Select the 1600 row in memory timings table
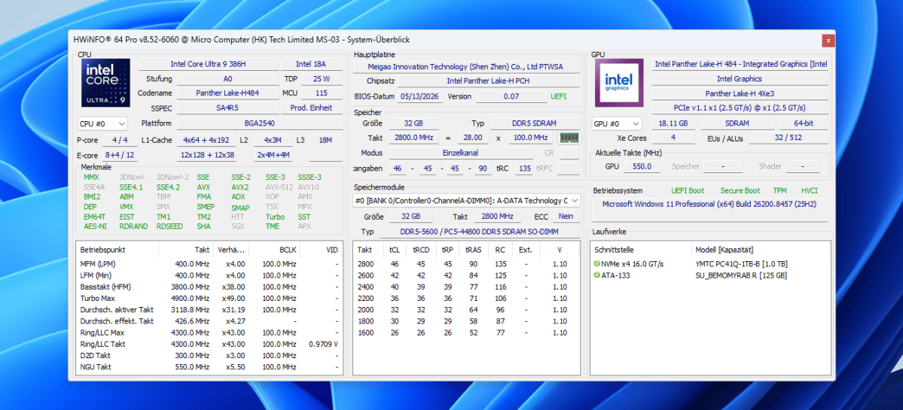 pyautogui.click(x=466, y=333)
